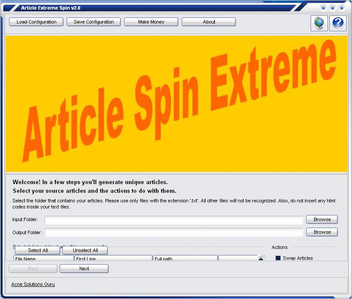Sort by the File Name column header
This screenshot has width=352, height=299.
pyautogui.click(x=44, y=258)
